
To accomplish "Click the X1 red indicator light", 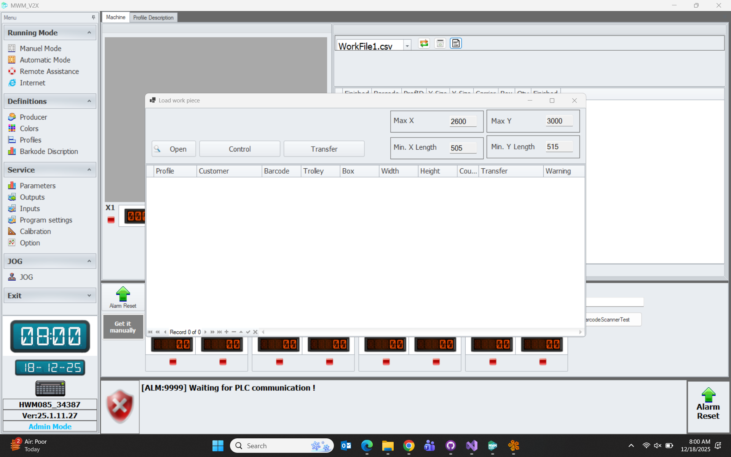I will [111, 220].
